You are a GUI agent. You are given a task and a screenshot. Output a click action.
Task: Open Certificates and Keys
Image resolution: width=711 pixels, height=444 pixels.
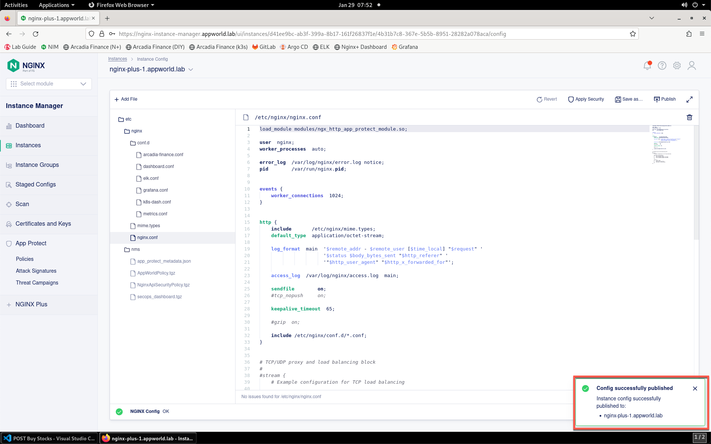[43, 224]
